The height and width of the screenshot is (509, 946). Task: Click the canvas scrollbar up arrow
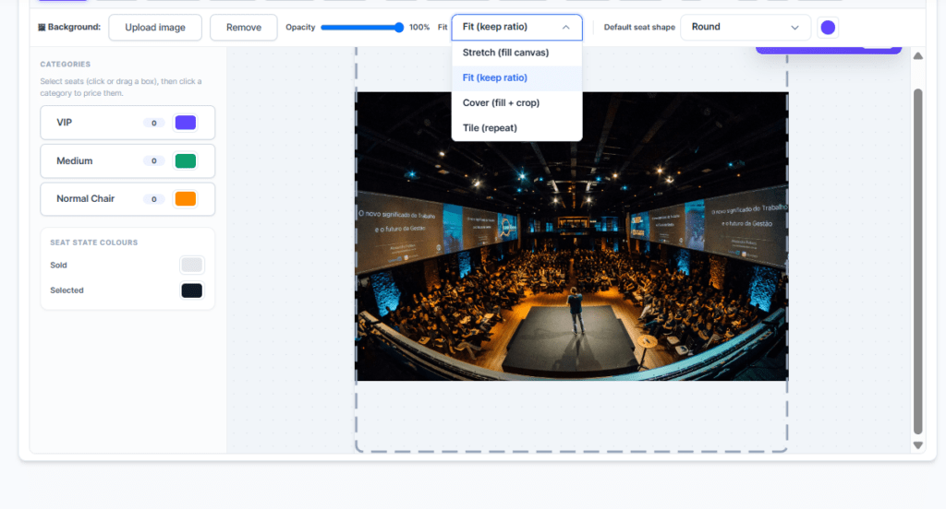click(x=917, y=56)
